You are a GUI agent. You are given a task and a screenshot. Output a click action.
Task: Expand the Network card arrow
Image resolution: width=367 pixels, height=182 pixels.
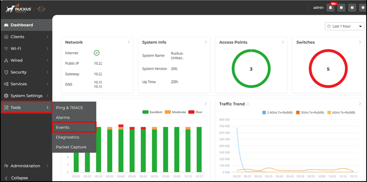pyautogui.click(x=128, y=42)
